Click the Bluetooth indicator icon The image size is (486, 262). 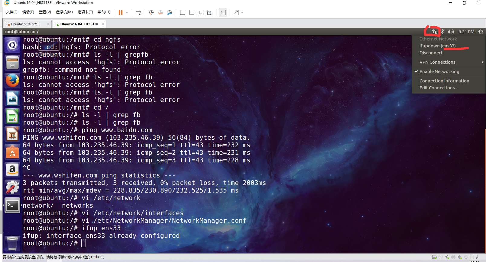coord(442,32)
